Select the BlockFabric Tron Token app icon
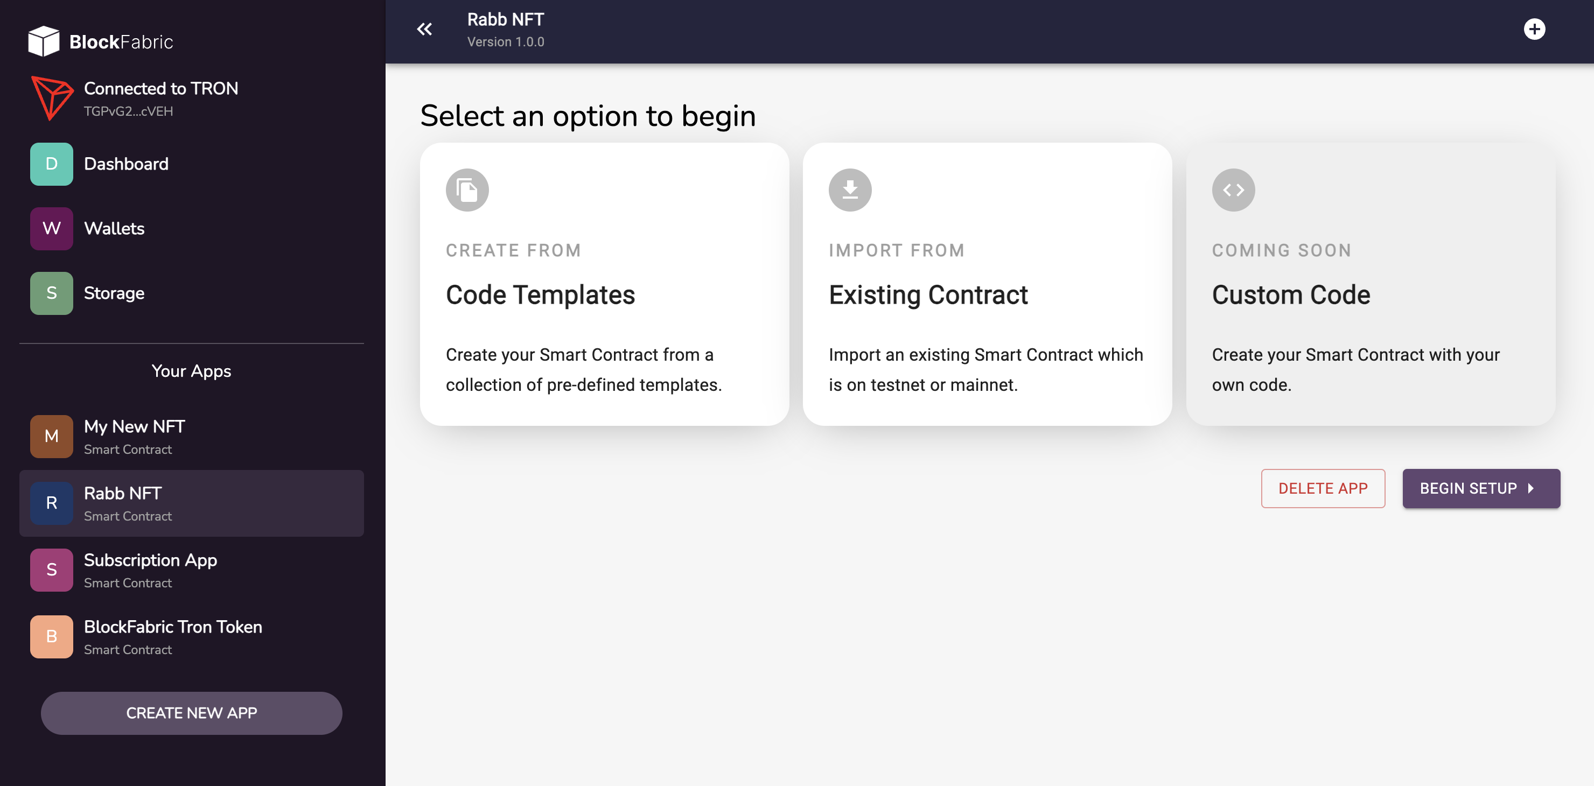Screen dimensions: 1594x786 pyautogui.click(x=51, y=636)
